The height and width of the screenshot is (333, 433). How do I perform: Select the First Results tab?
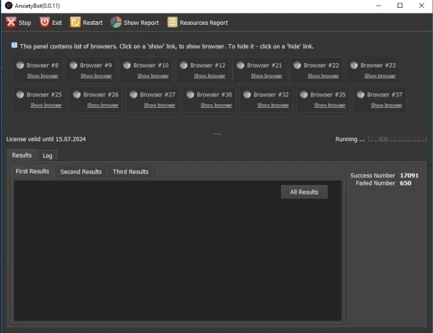click(33, 171)
